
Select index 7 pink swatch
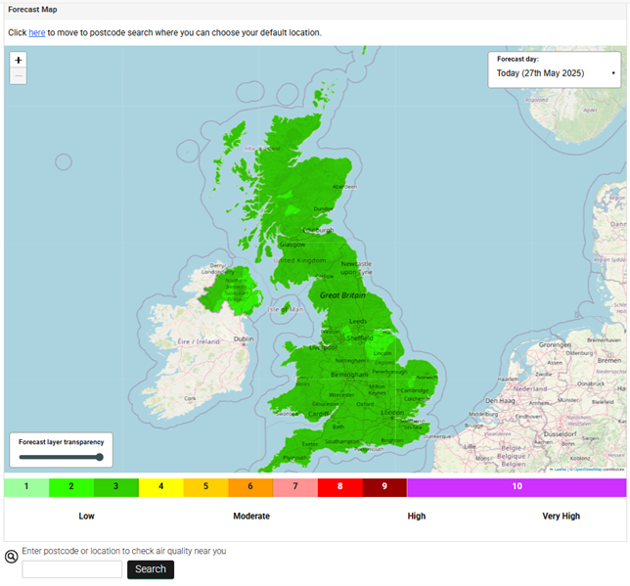pyautogui.click(x=295, y=487)
